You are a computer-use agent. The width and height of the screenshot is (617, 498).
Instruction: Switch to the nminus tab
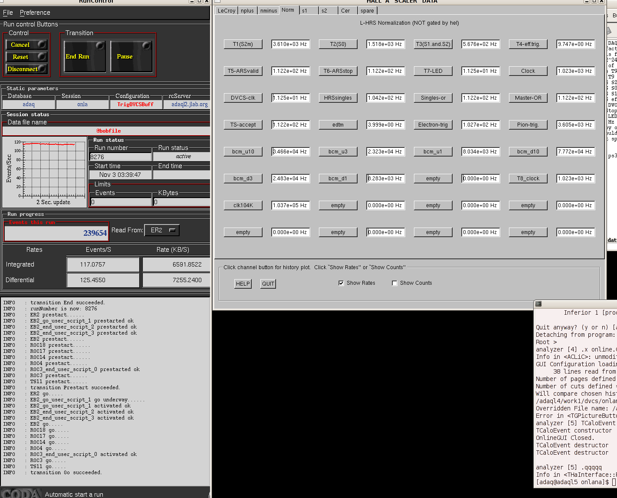tap(269, 11)
